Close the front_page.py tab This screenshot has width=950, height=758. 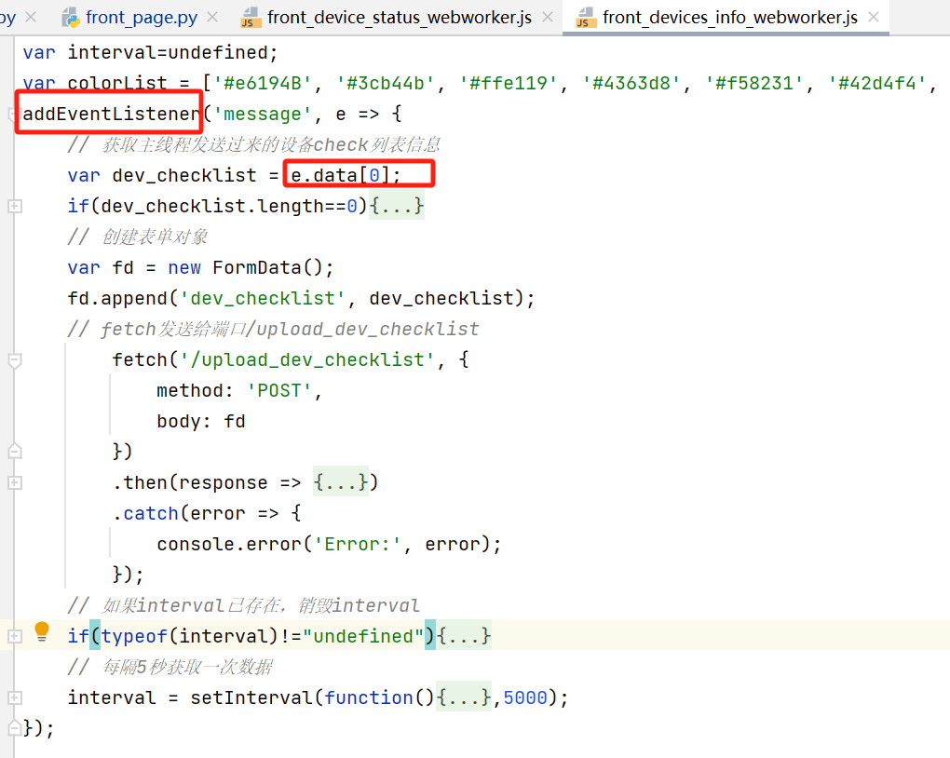[x=211, y=18]
